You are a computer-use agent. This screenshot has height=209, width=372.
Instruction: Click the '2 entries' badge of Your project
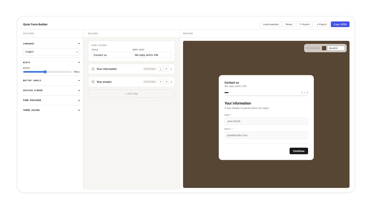pyautogui.click(x=150, y=82)
